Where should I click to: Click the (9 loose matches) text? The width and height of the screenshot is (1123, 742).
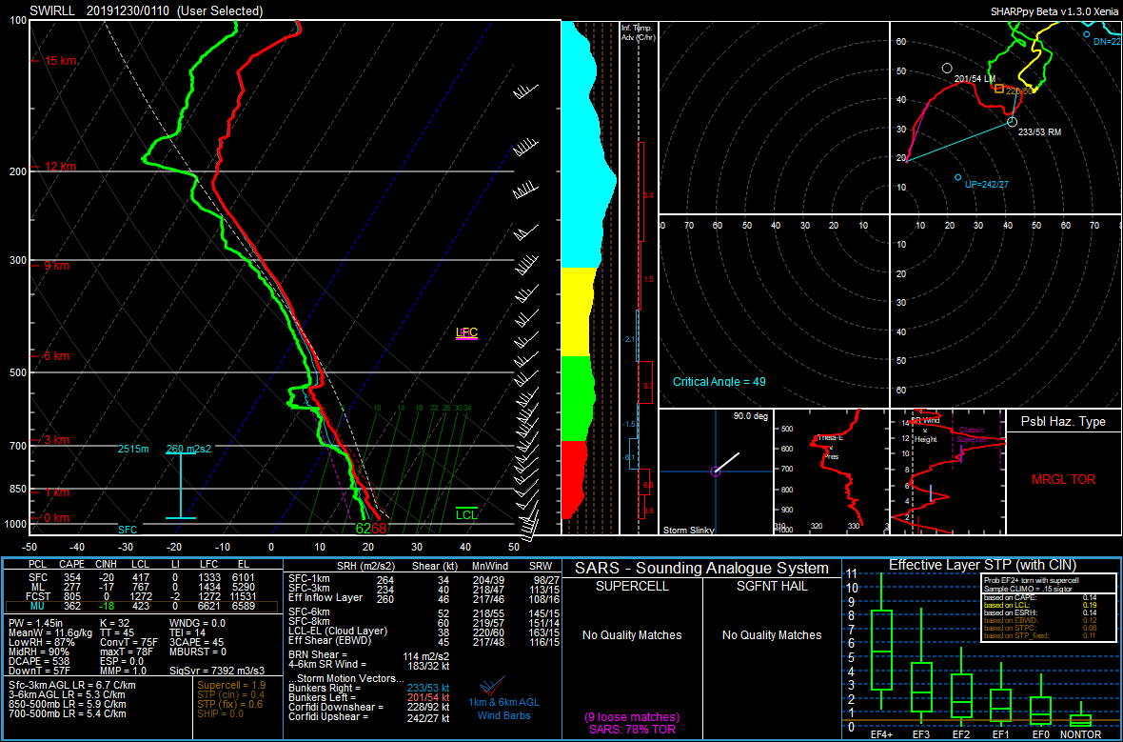(632, 717)
